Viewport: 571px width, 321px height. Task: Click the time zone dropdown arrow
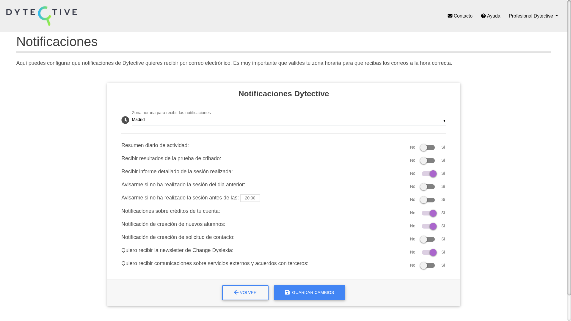click(444, 121)
